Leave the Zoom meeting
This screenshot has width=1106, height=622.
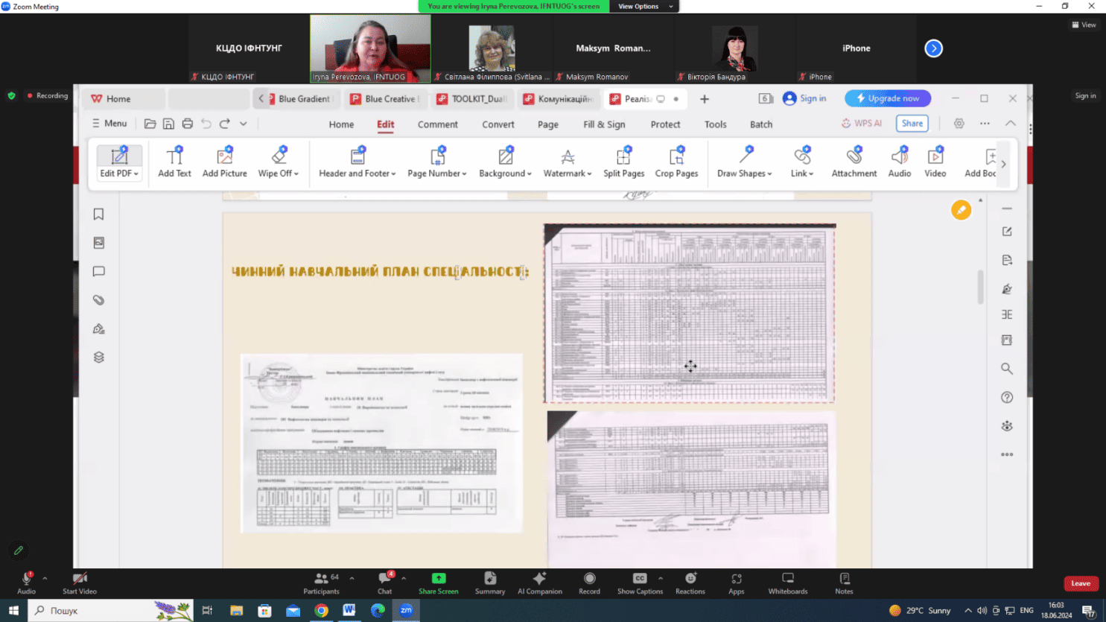1081,583
